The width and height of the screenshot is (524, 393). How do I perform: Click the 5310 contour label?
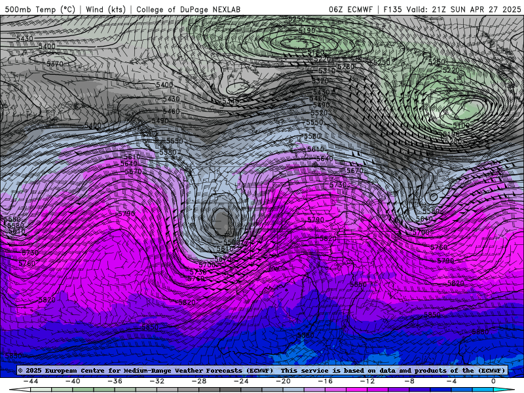point(327,71)
